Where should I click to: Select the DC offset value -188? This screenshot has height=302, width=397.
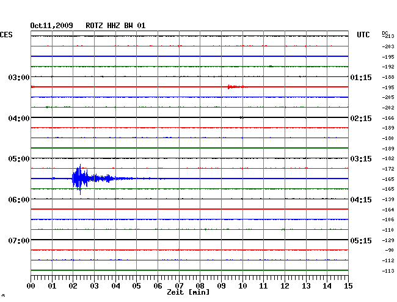click(x=388, y=77)
